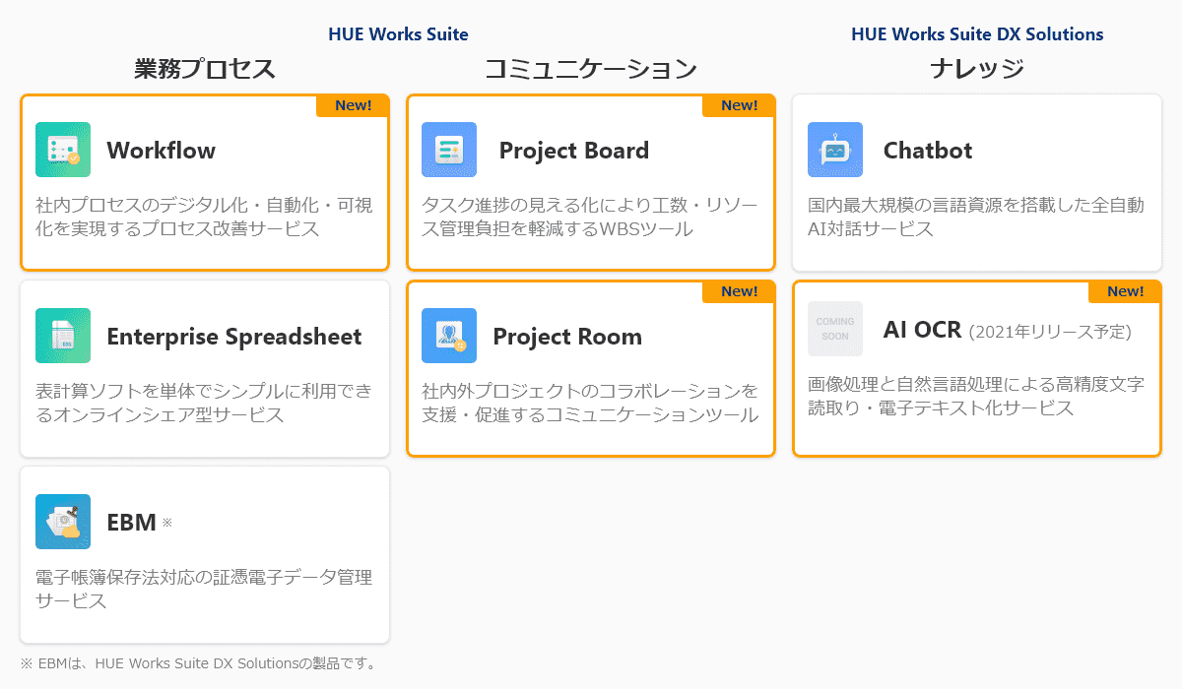The image size is (1182, 689).
Task: Click the Project Board product icon
Action: click(x=449, y=150)
